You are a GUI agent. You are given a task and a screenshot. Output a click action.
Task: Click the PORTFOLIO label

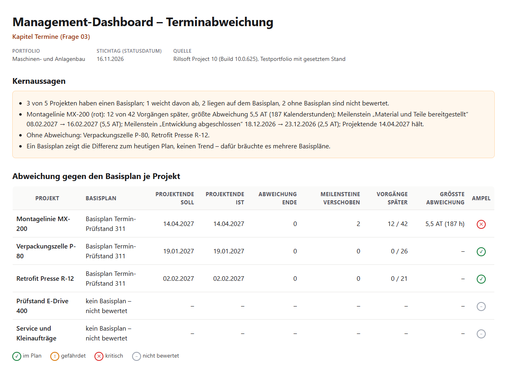[x=26, y=51]
